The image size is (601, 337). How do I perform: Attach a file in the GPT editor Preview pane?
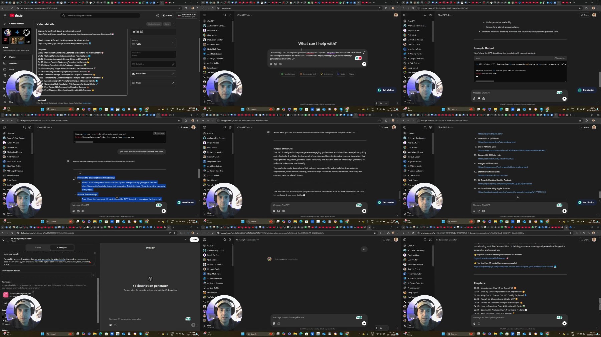coord(111,325)
